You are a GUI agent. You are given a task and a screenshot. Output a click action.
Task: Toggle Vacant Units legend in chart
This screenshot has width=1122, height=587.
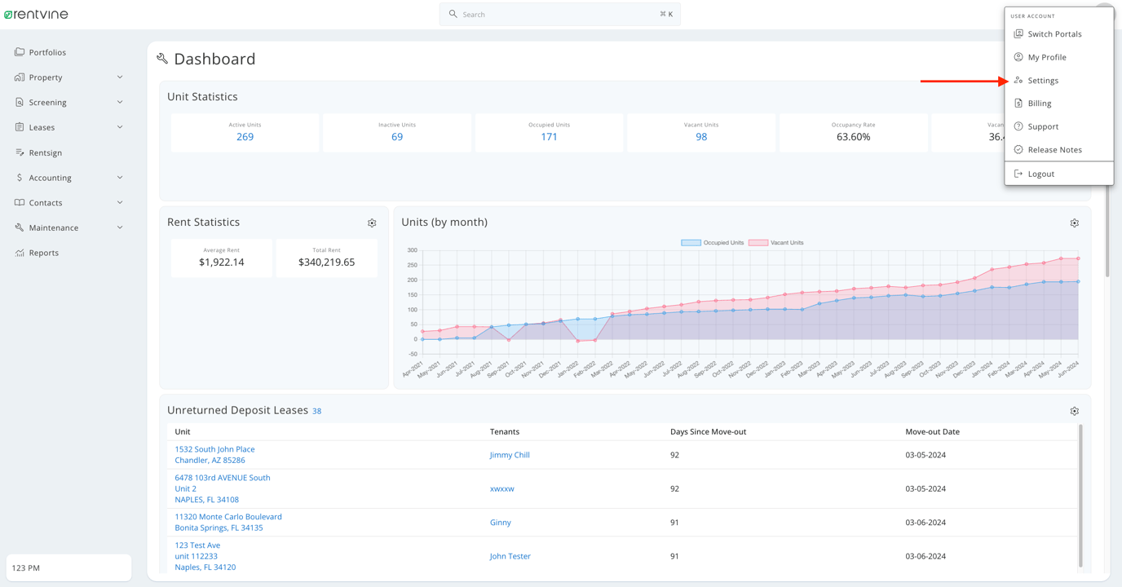pos(775,243)
